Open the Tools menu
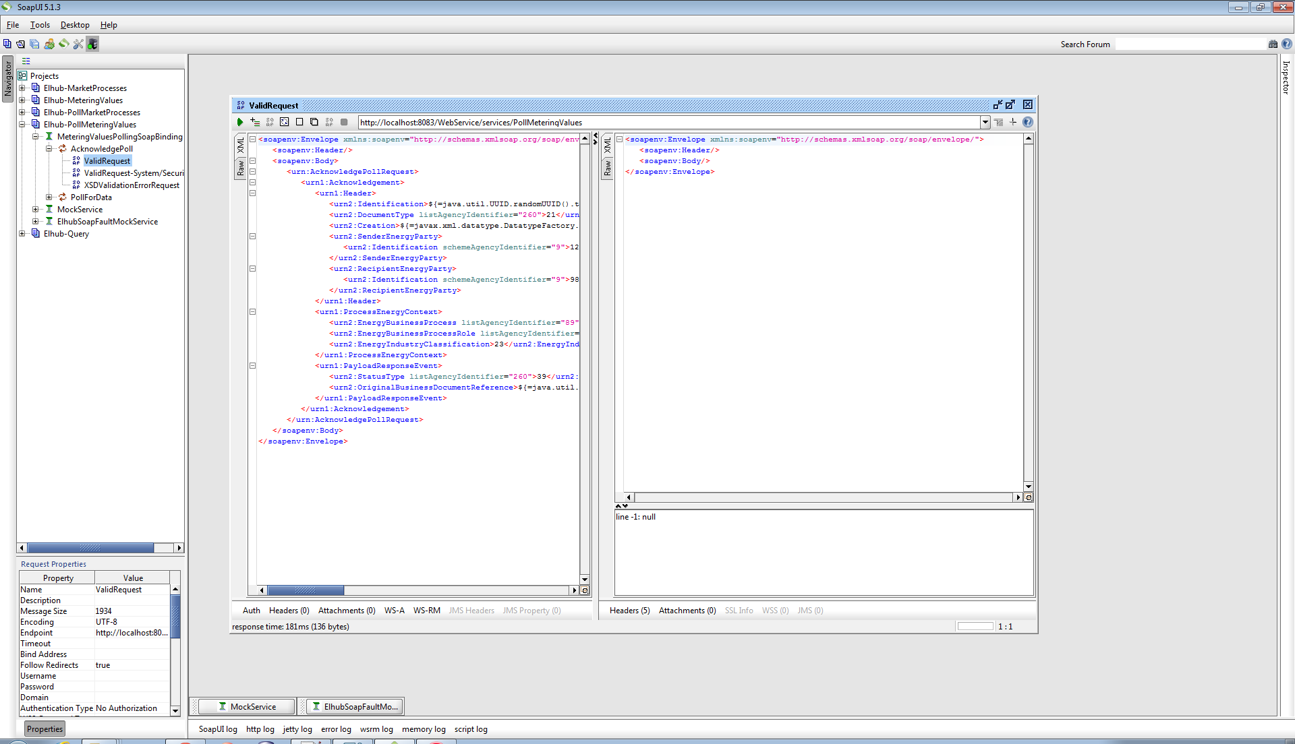The height and width of the screenshot is (744, 1295). click(40, 25)
